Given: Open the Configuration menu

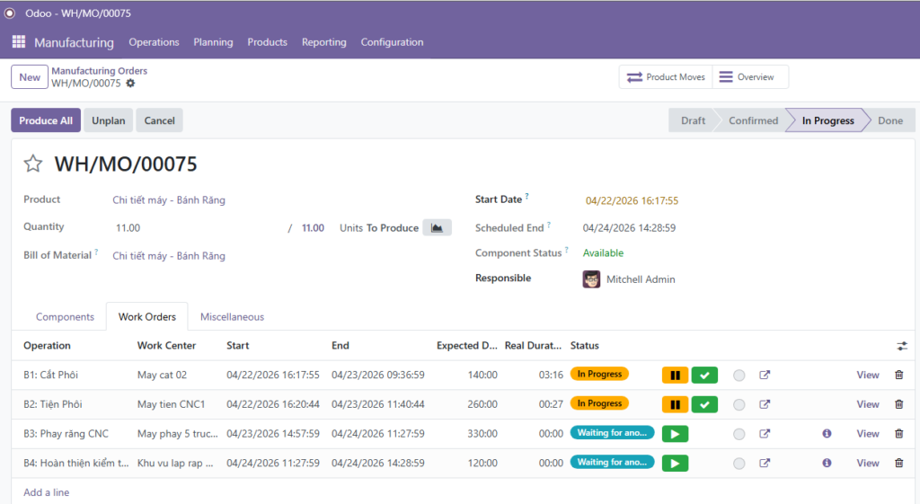Looking at the screenshot, I should click(x=392, y=42).
